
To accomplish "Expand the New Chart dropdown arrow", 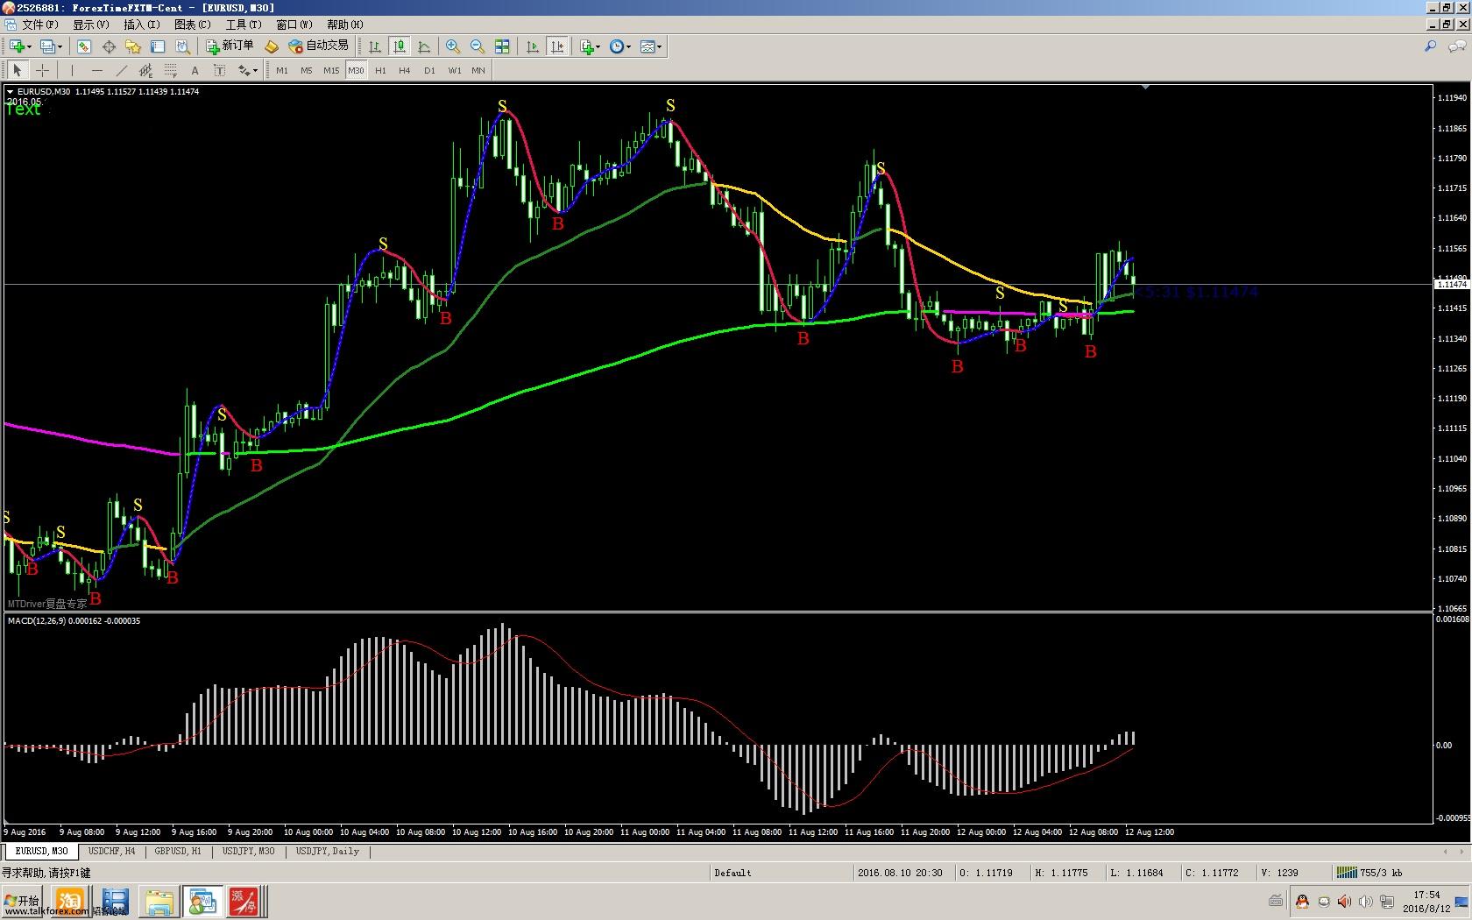I will click(30, 46).
